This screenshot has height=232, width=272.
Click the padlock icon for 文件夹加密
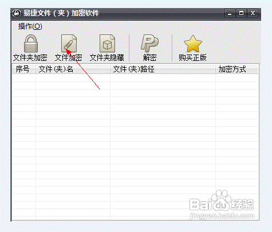point(31,43)
